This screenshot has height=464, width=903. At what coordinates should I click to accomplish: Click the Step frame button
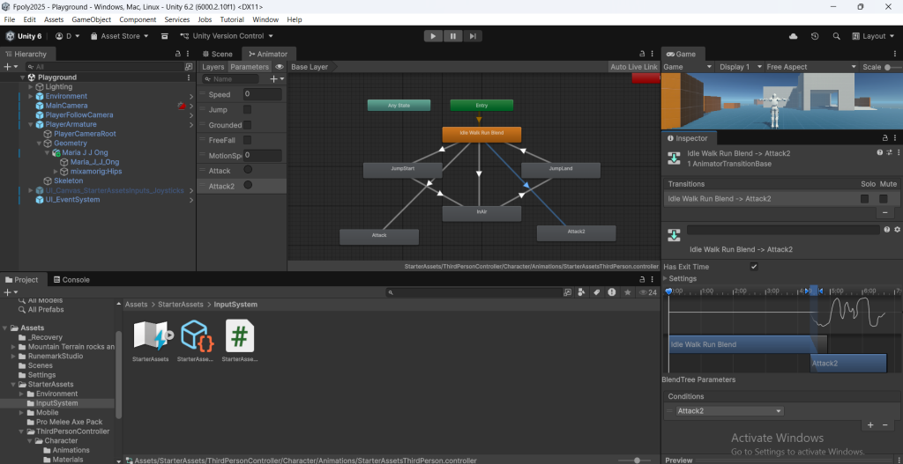[474, 36]
